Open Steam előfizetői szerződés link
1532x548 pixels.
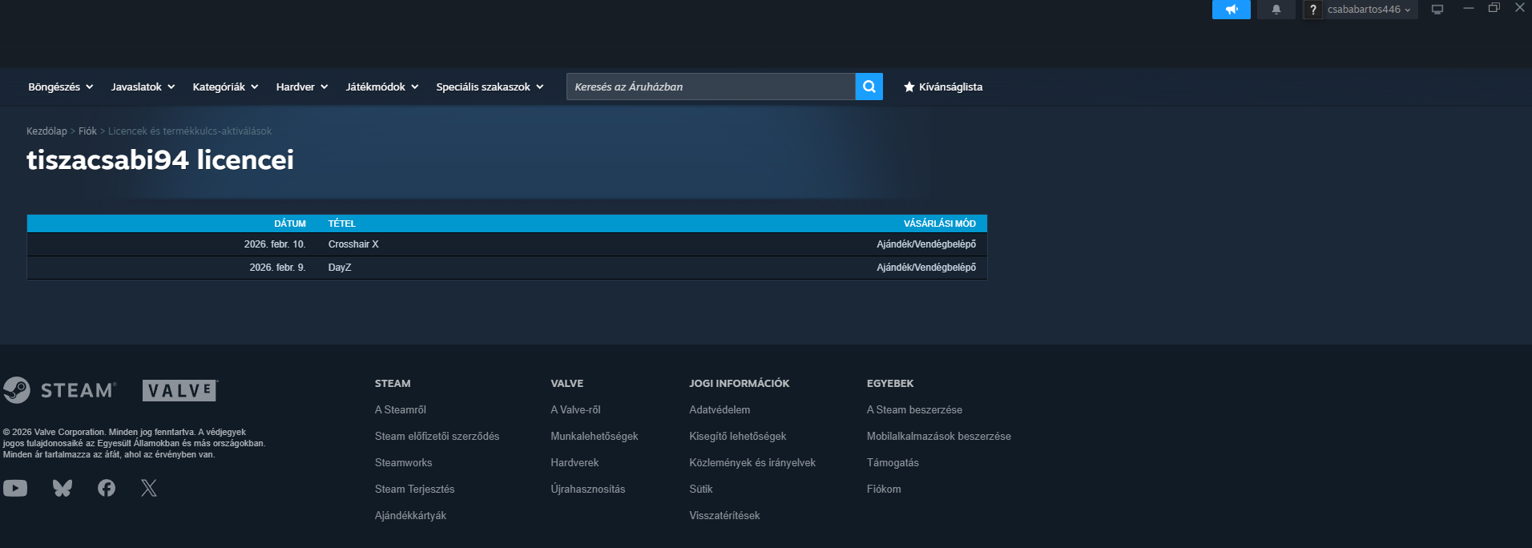pos(437,436)
